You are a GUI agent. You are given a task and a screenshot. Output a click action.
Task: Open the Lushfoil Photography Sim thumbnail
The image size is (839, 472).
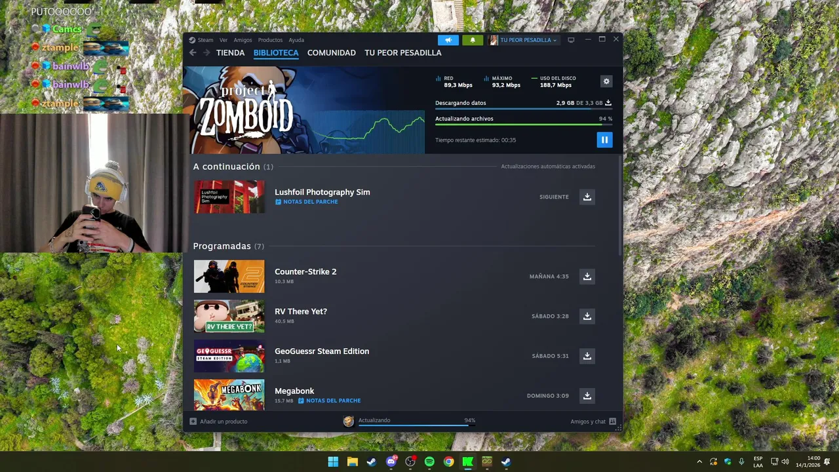[229, 197]
